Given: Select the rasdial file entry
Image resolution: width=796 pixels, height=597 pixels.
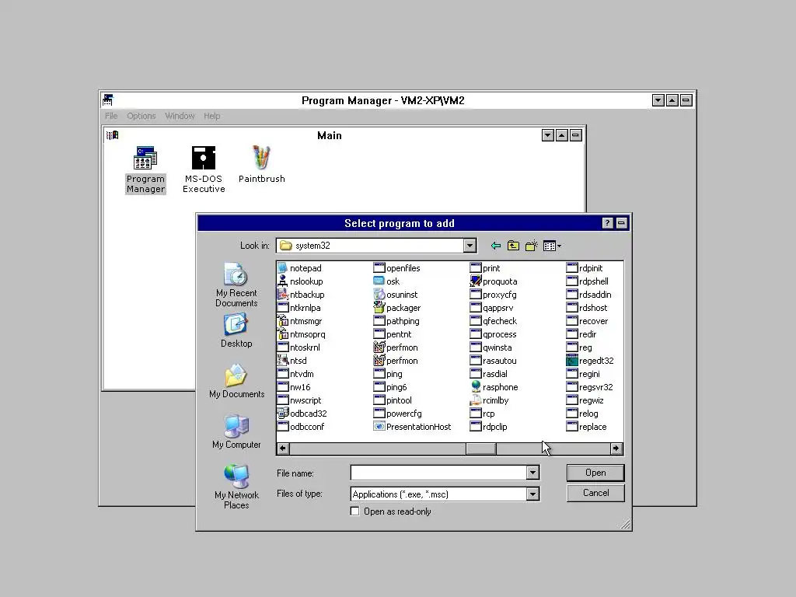Looking at the screenshot, I should tap(489, 374).
